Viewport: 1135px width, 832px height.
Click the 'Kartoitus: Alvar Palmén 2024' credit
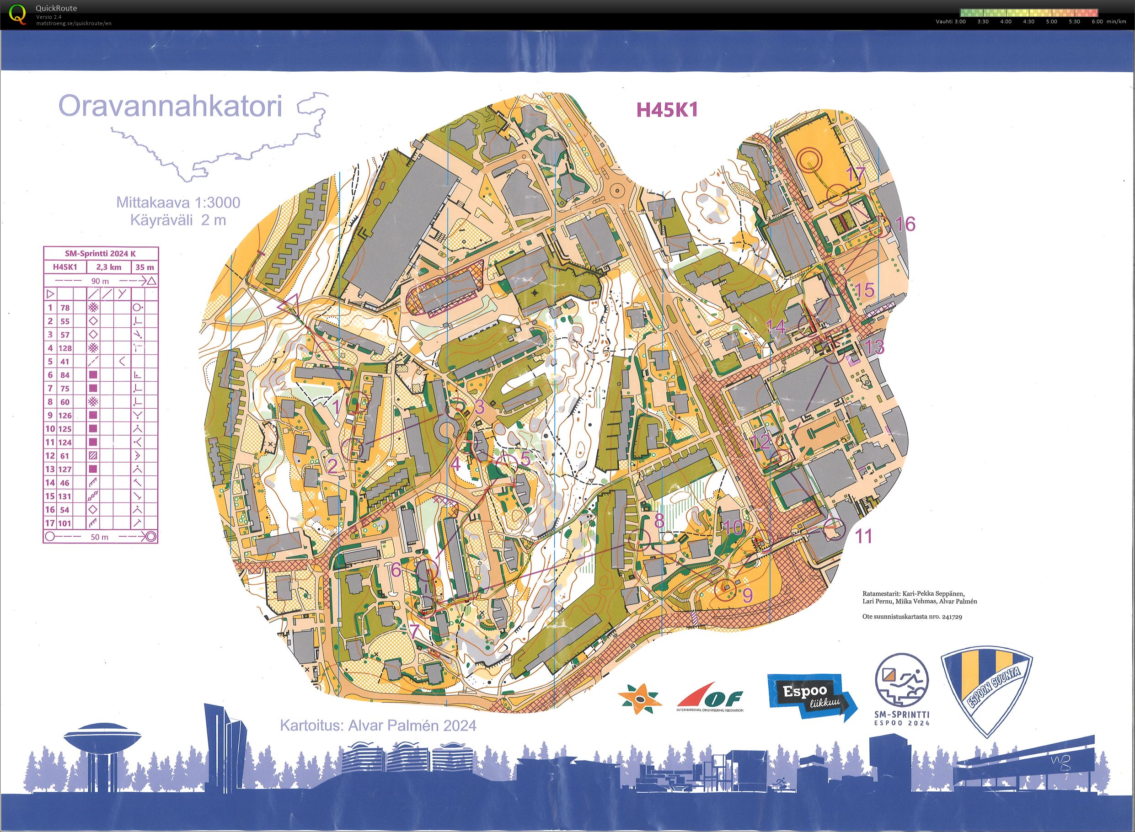pyautogui.click(x=378, y=725)
